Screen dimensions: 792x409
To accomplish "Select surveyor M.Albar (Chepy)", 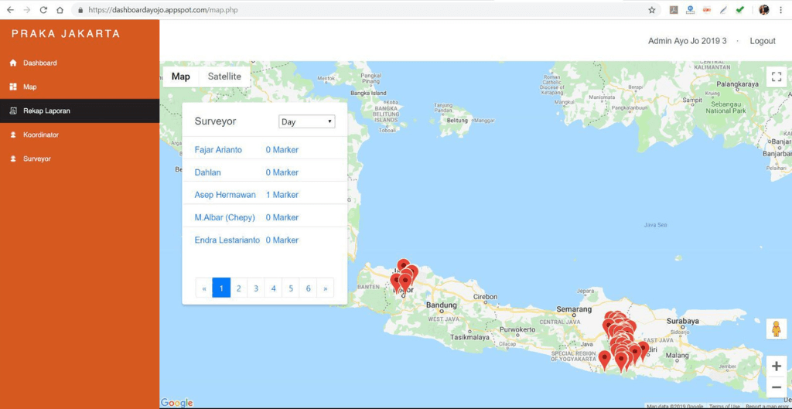I will click(x=225, y=217).
